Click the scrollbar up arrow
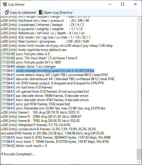This screenshot has height=165, width=142. point(139,19)
